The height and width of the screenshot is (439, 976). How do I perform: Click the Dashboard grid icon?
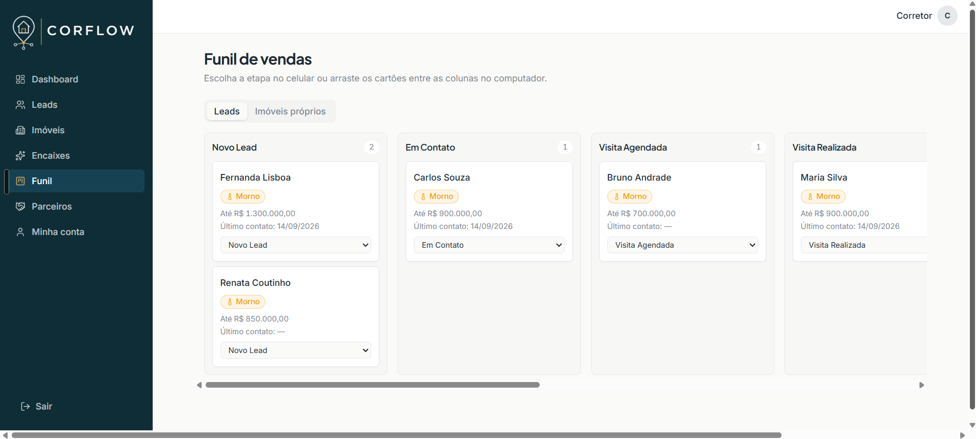click(20, 79)
